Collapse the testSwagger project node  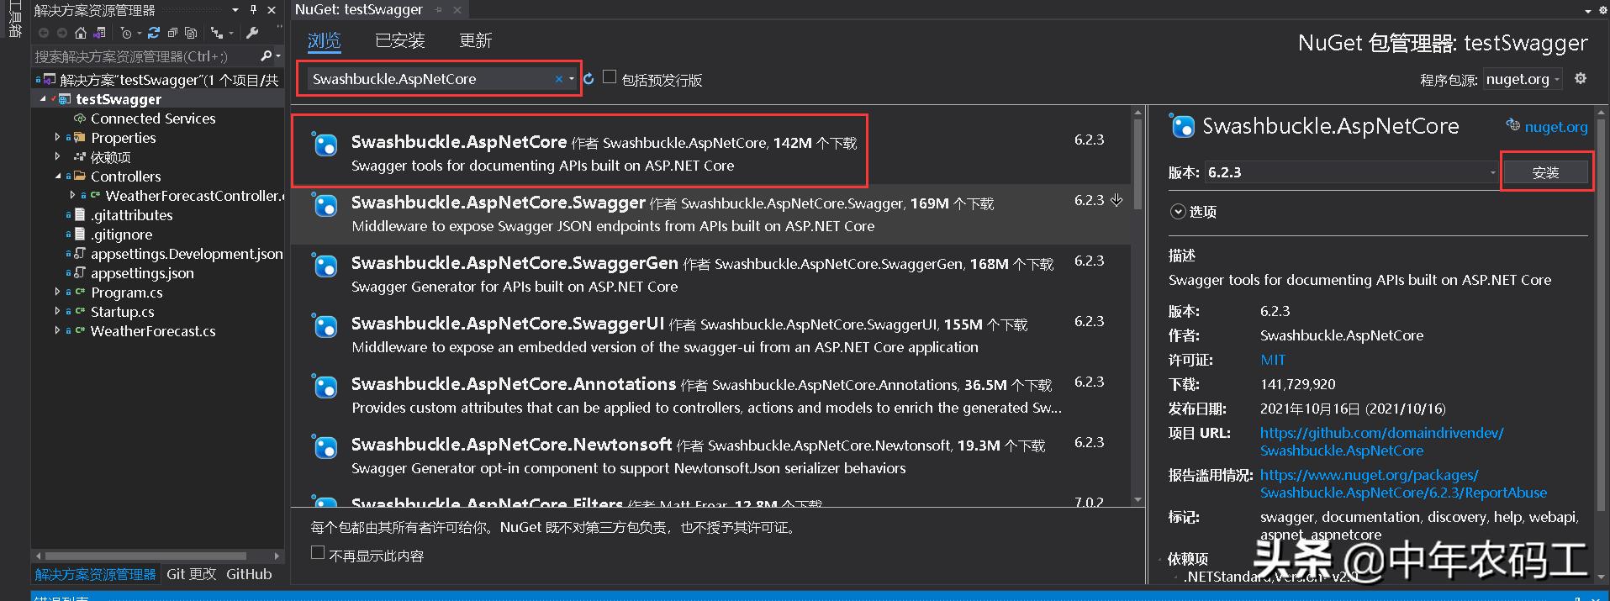[x=43, y=99]
